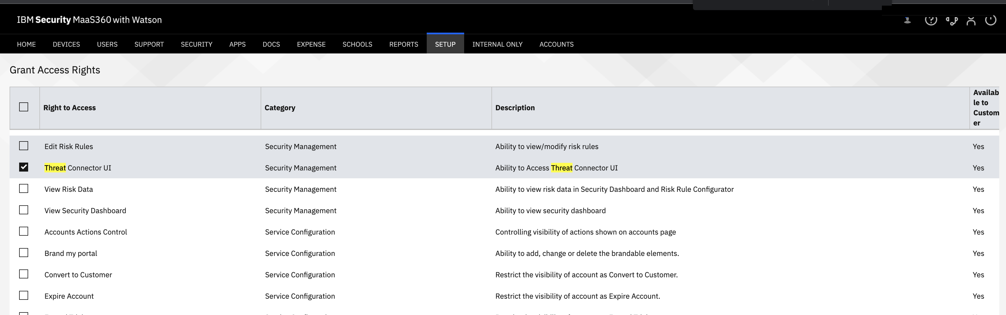
Task: Click Service Configuration category in Brand my portal row
Action: (300, 253)
